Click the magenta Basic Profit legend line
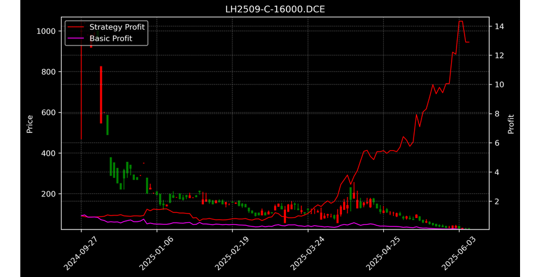Viewport: 541px width, 277px height. pyautogui.click(x=76, y=38)
